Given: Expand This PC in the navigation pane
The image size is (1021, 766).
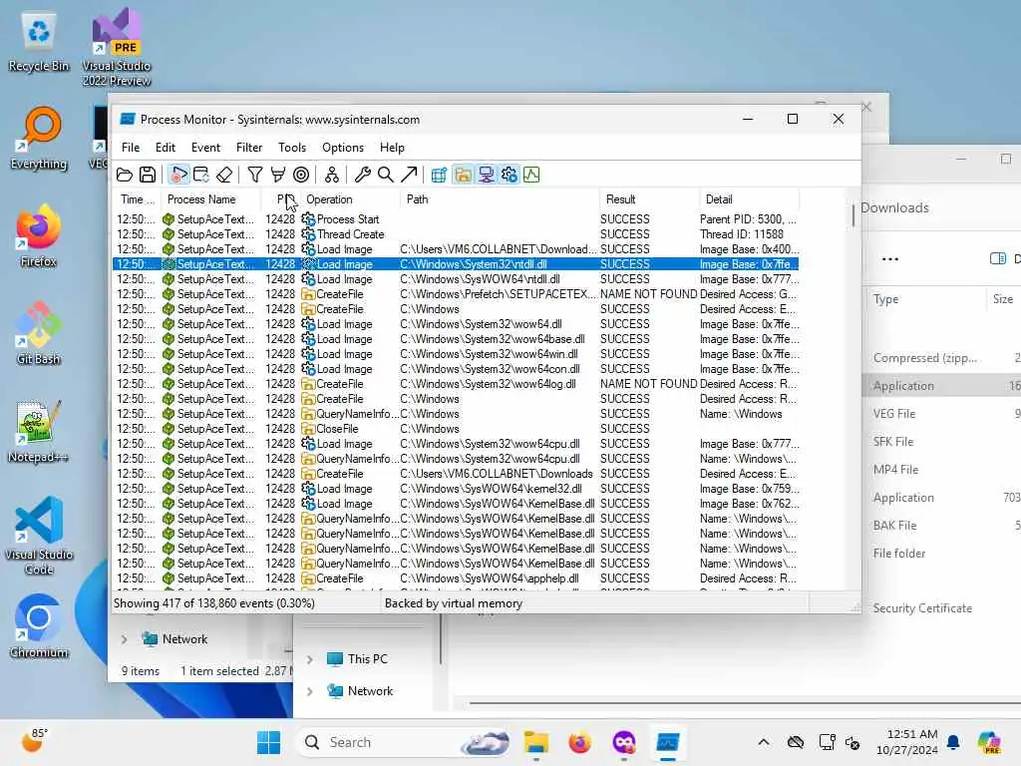Looking at the screenshot, I should (x=310, y=660).
